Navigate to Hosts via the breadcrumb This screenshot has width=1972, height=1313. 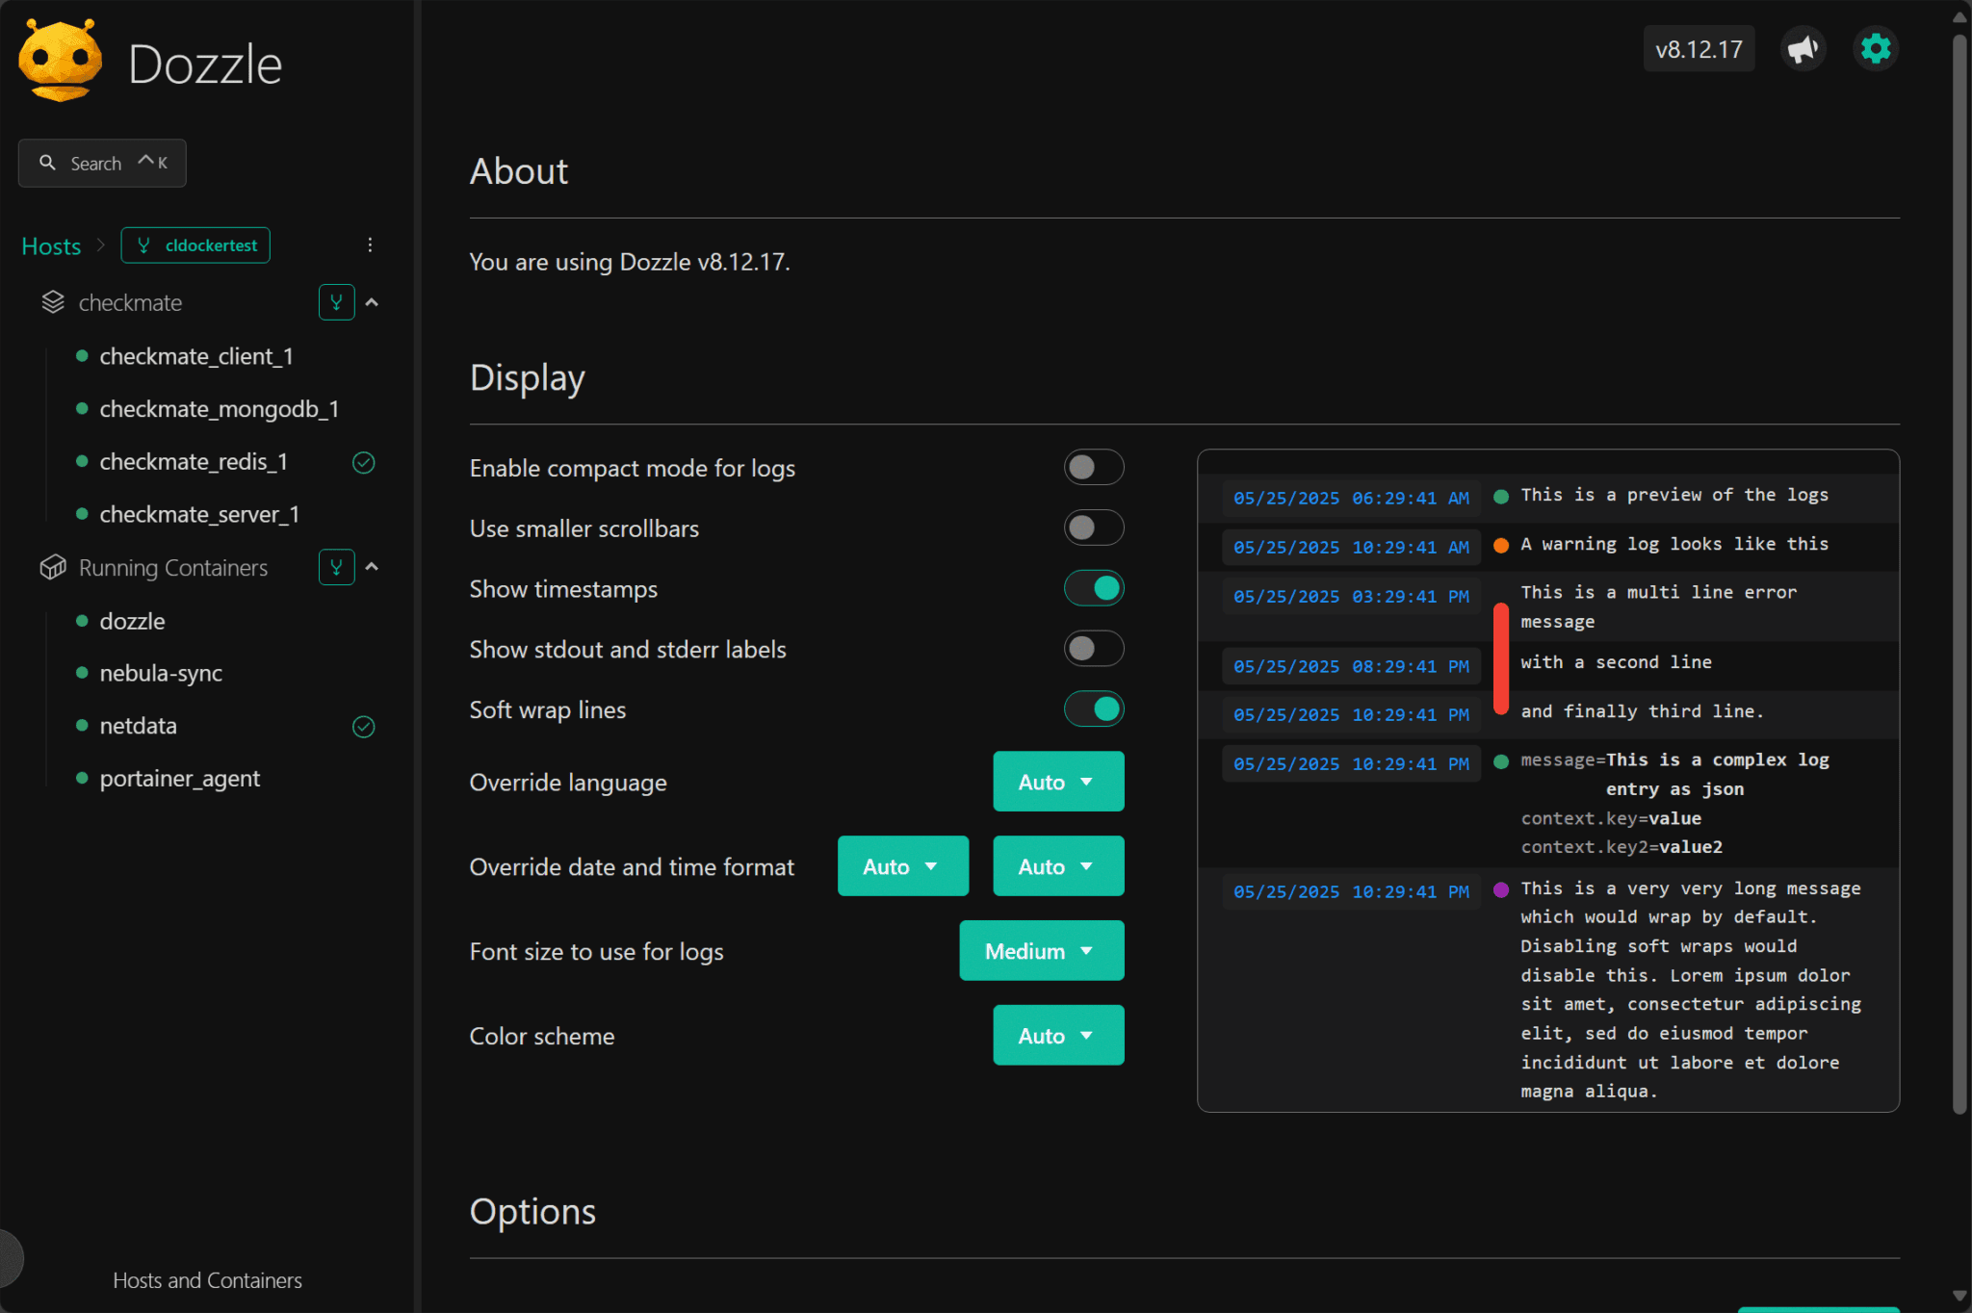50,245
